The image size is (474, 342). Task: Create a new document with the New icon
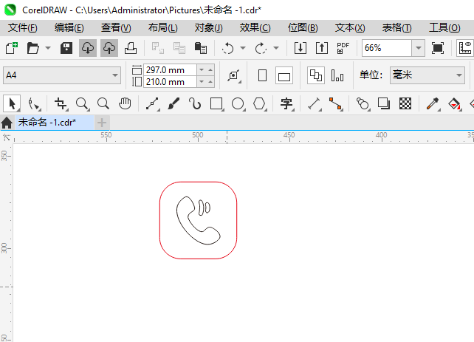pyautogui.click(x=12, y=48)
